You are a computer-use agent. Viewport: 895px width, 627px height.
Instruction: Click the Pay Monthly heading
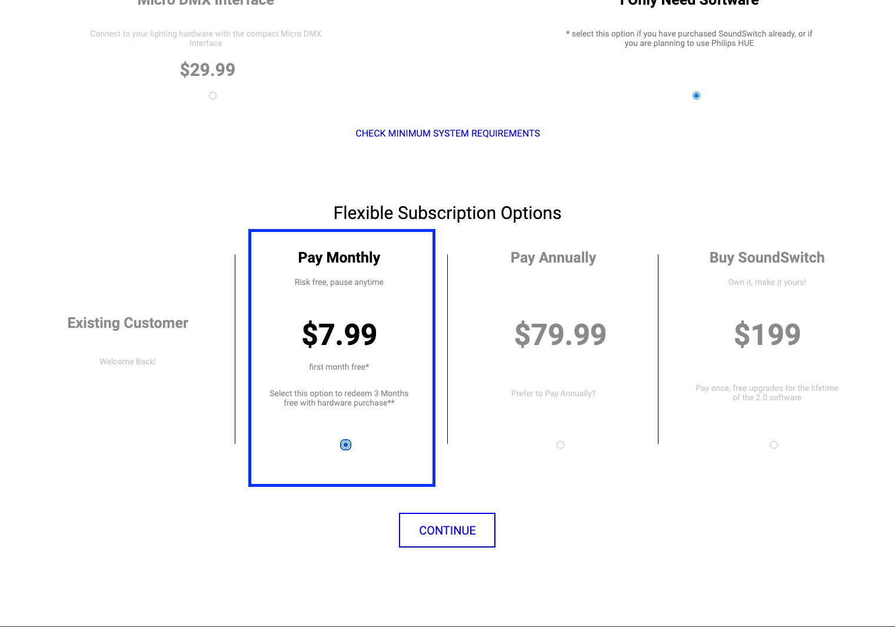coord(339,257)
